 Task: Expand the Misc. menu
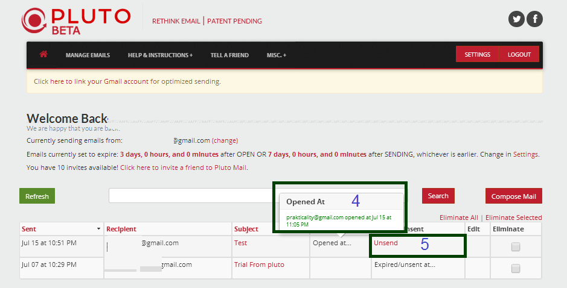[x=277, y=55]
